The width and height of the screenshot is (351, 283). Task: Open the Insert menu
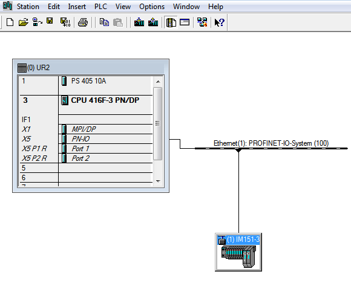click(77, 7)
